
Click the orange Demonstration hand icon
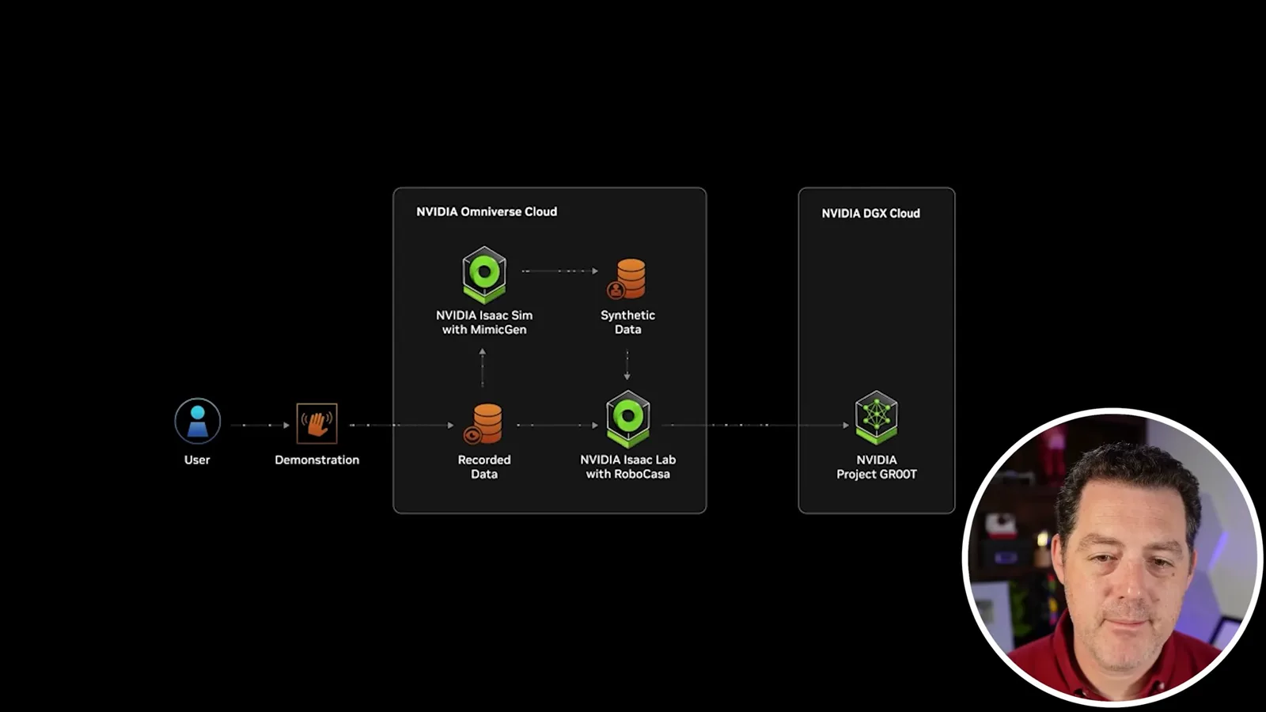point(316,423)
